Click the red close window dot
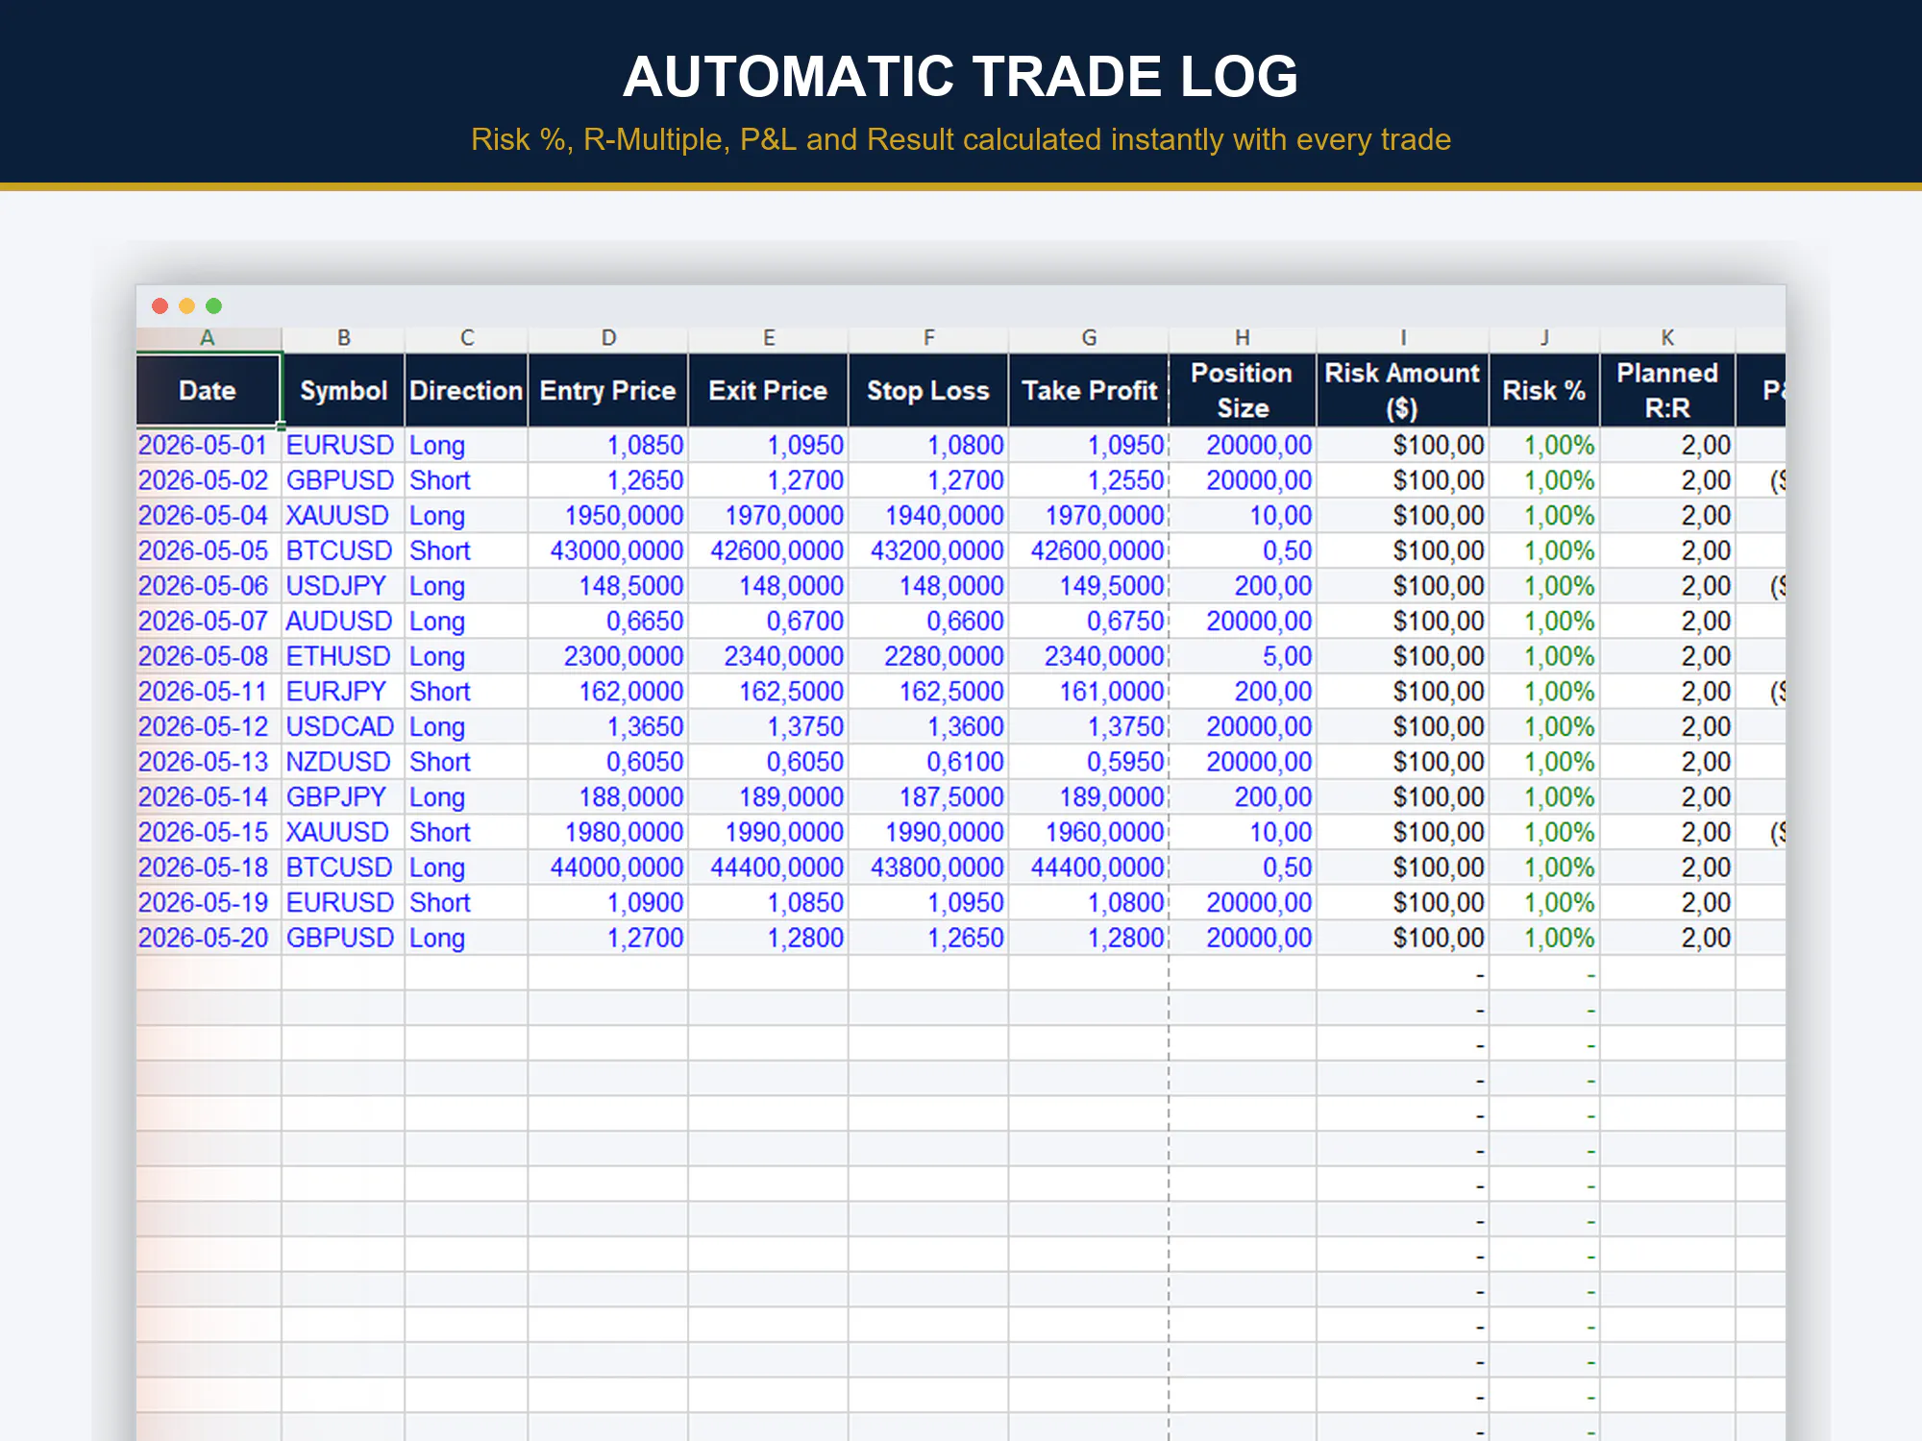 (160, 305)
